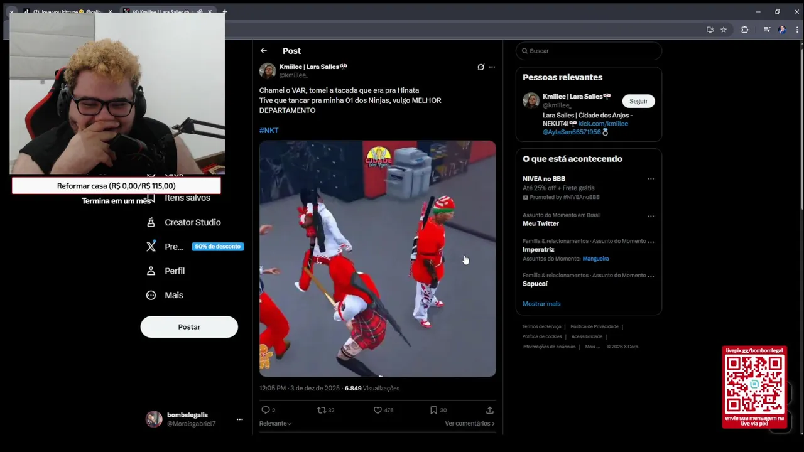Open the Mangueira trending link
The image size is (804, 452).
point(595,259)
